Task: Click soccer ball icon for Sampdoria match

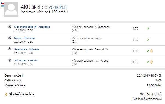Action: [x=10, y=49]
